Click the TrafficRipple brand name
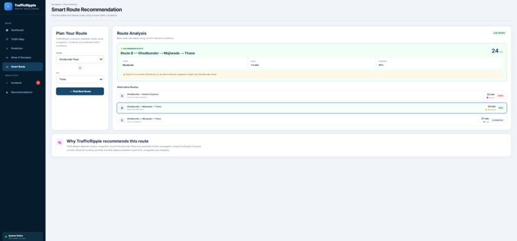Image resolution: width=517 pixels, height=241 pixels. point(26,5)
